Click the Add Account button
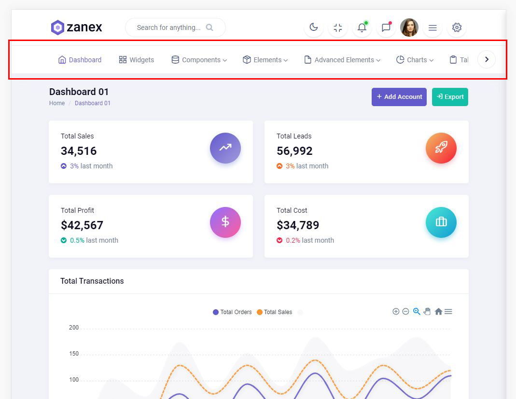 [x=399, y=97]
